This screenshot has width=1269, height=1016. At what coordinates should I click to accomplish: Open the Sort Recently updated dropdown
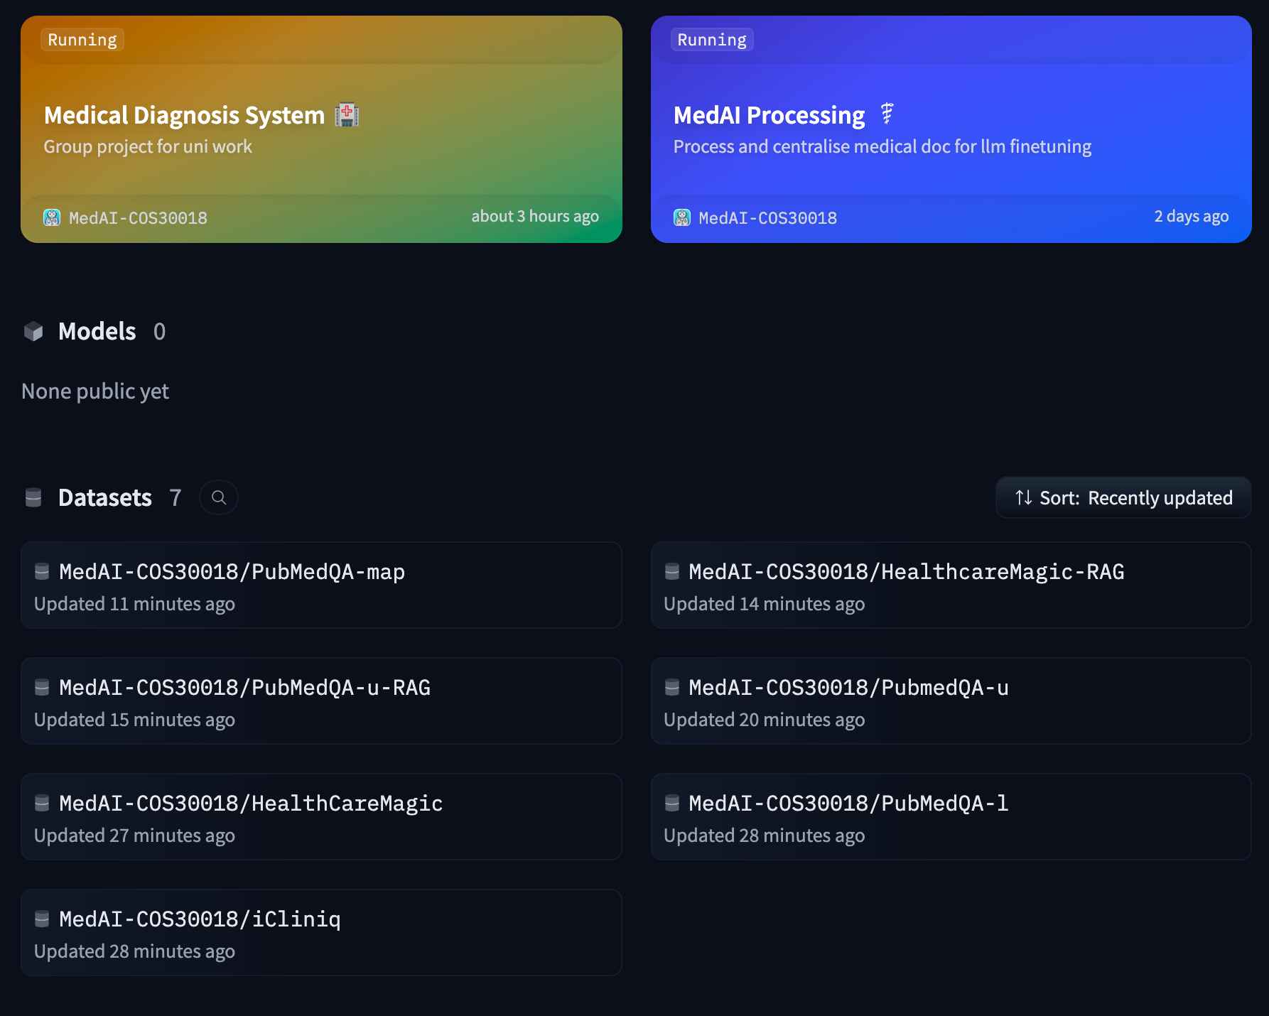pos(1123,497)
